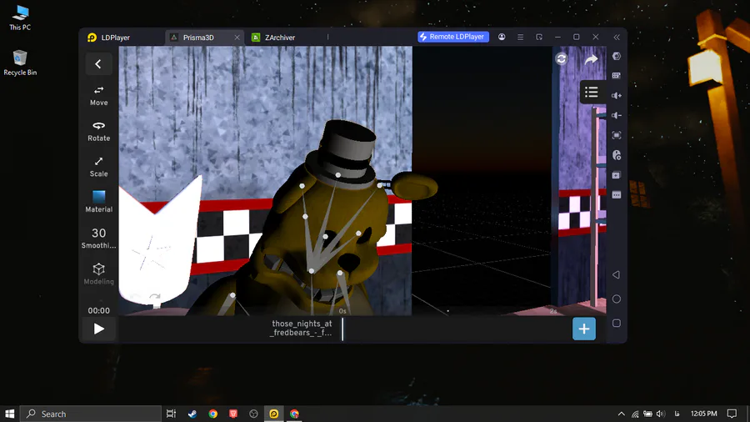Open Brave browser from taskbar
This screenshot has width=750, height=422.
tap(233, 414)
